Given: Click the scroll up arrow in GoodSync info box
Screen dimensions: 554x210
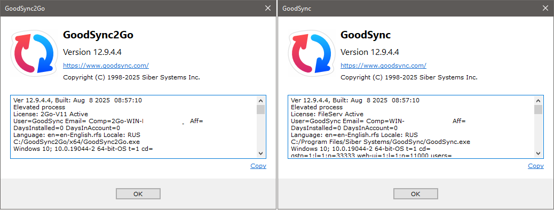Looking at the screenshot, I should pyautogui.click(x=539, y=100).
